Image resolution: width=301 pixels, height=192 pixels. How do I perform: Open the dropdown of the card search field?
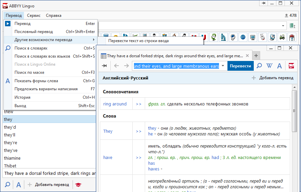click(223, 66)
